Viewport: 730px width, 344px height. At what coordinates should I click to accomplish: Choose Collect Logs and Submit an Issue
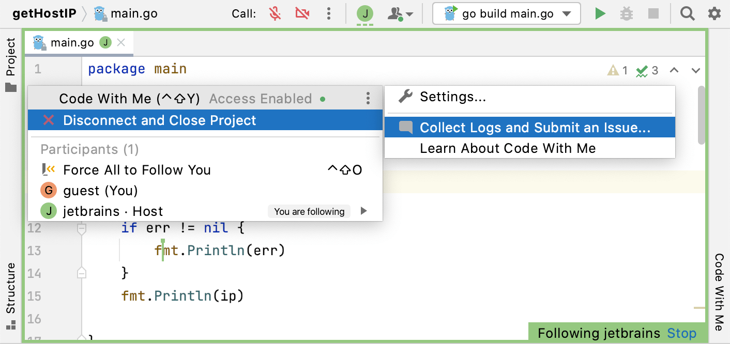click(535, 128)
